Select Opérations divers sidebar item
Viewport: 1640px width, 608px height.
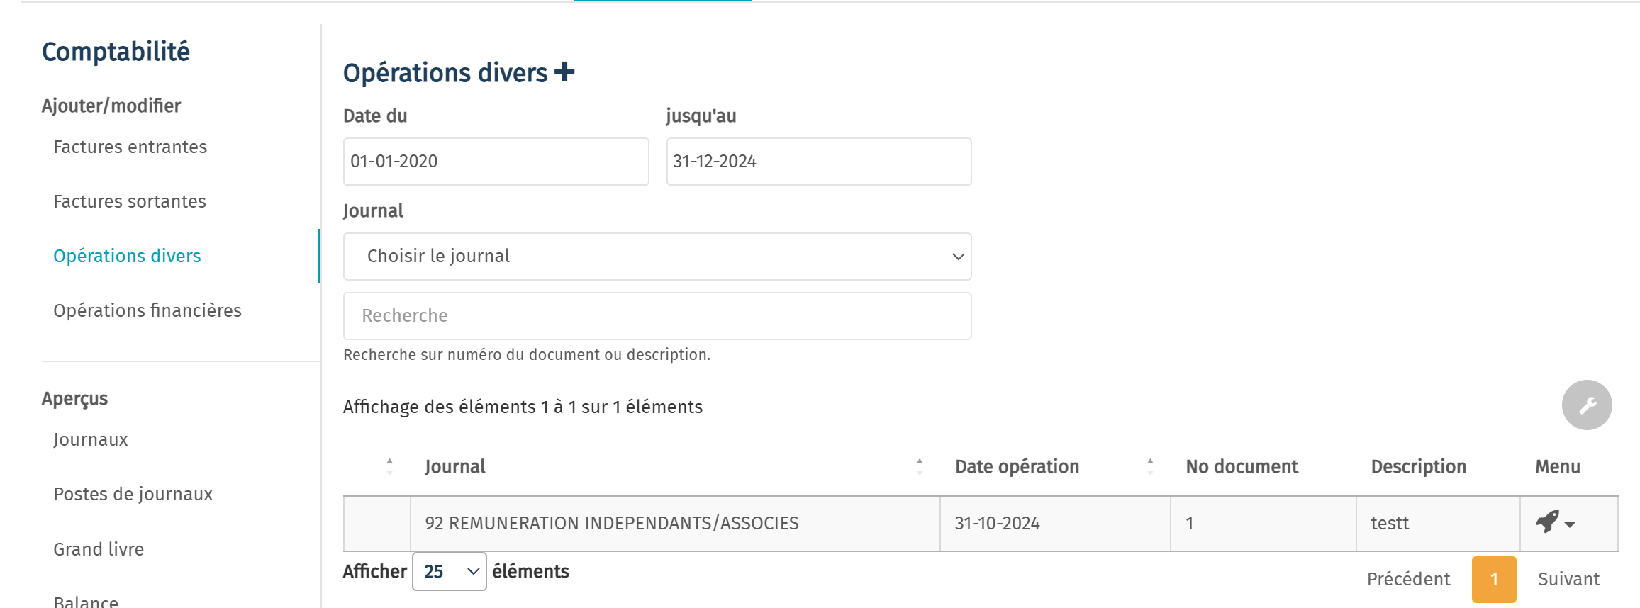click(x=128, y=256)
